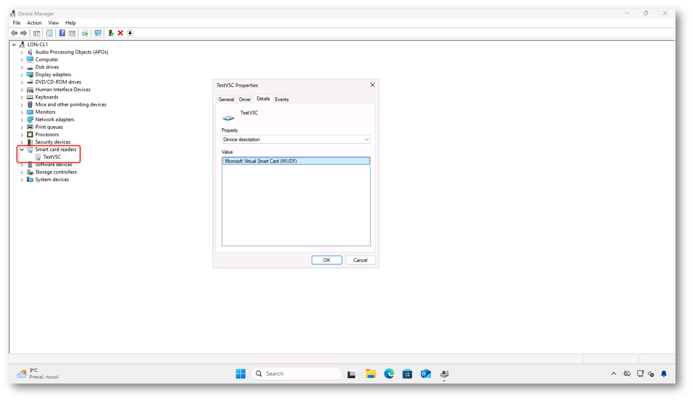Select the System devices tree entry

click(52, 179)
